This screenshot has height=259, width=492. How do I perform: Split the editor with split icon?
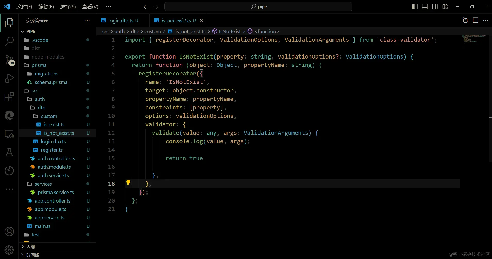point(476,20)
